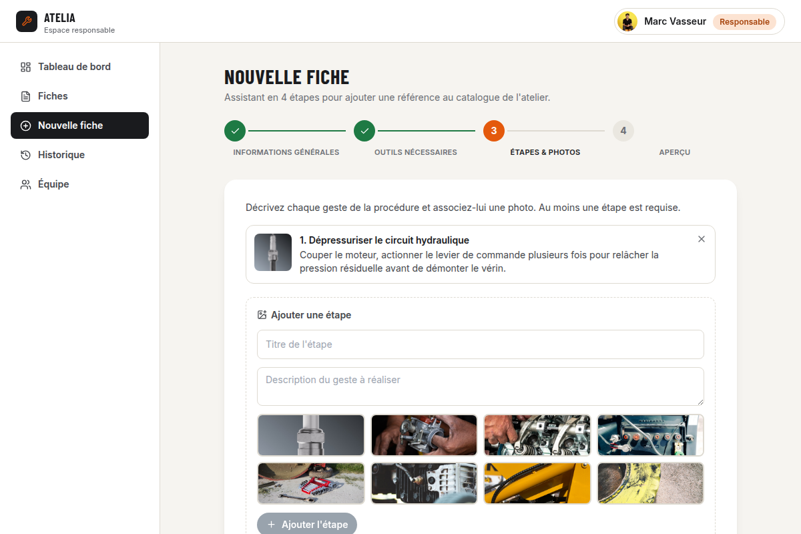Image resolution: width=801 pixels, height=534 pixels.
Task: Click the step 3 Étapes & photos circle
Action: tap(494, 131)
